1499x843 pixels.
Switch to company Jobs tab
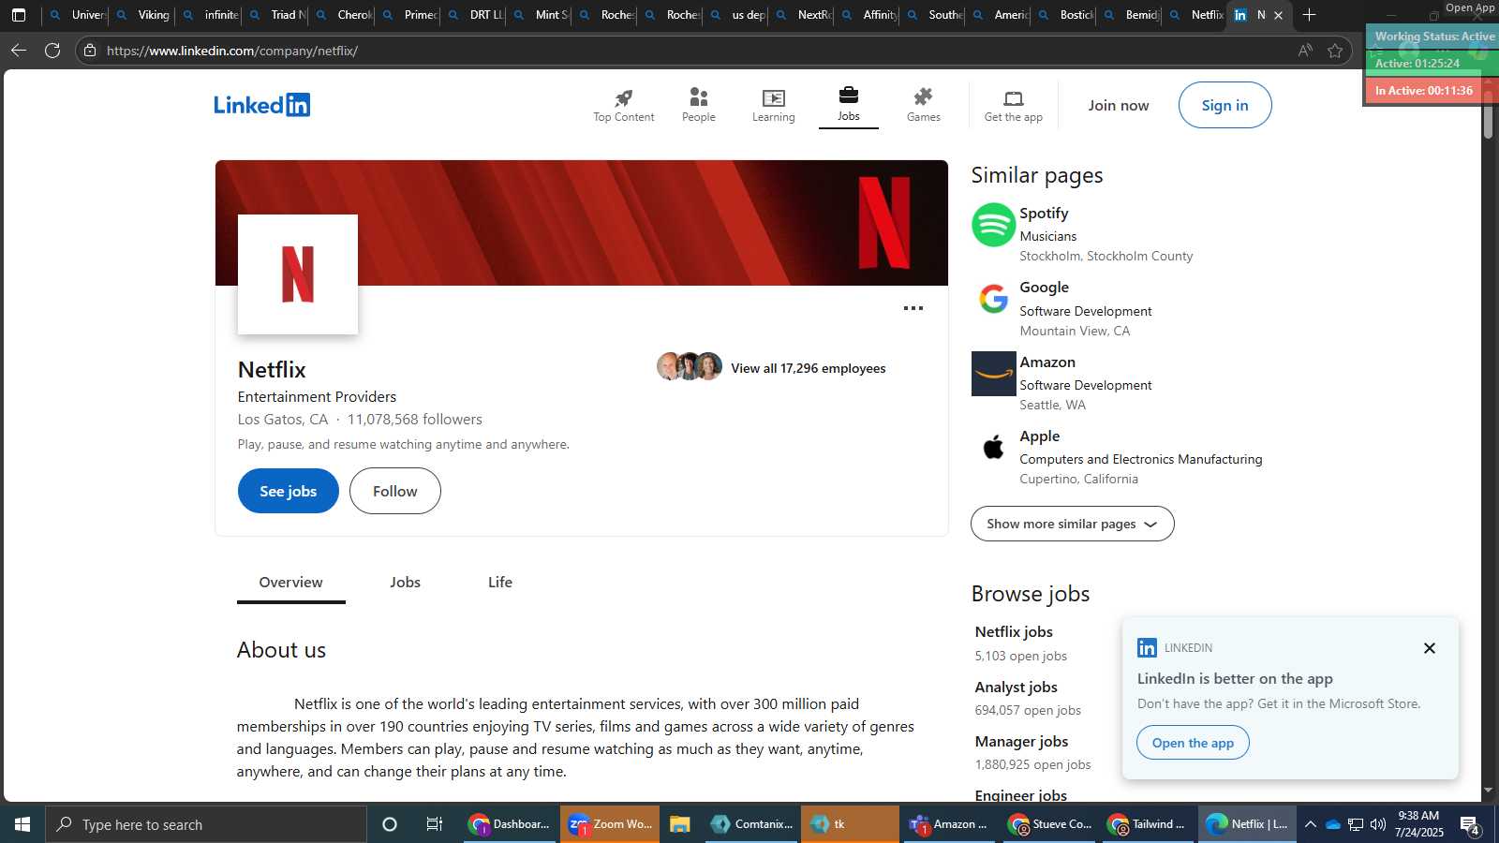tap(405, 583)
